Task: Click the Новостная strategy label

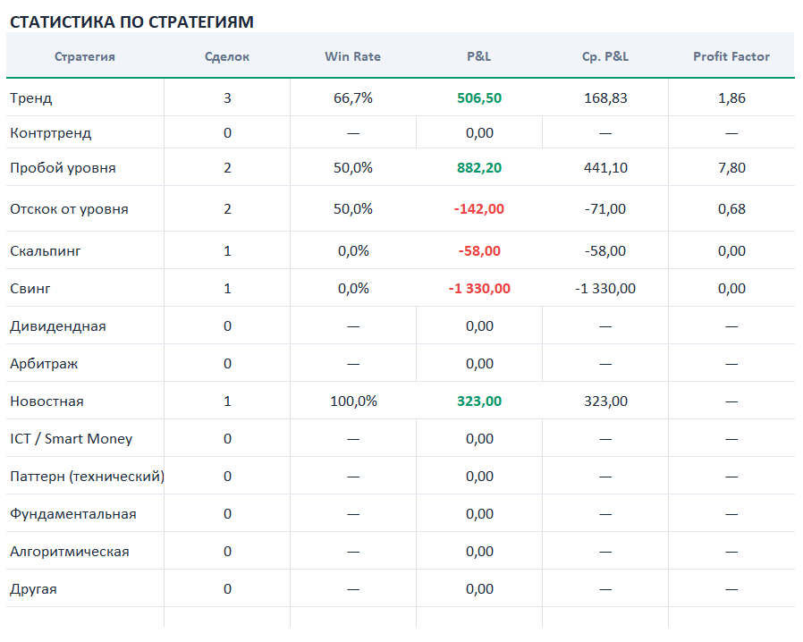Action: 46,401
